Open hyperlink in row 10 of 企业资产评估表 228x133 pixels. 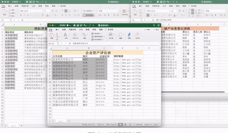[128, 83]
